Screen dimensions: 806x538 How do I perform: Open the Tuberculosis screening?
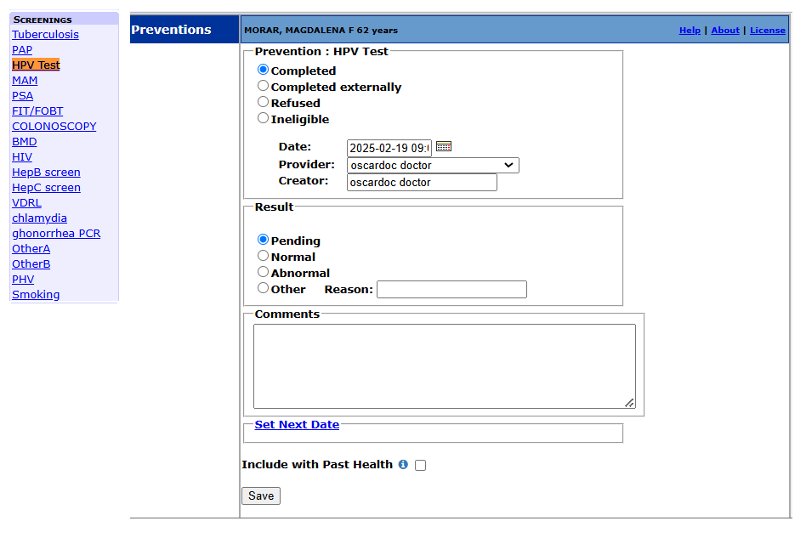[x=45, y=35]
